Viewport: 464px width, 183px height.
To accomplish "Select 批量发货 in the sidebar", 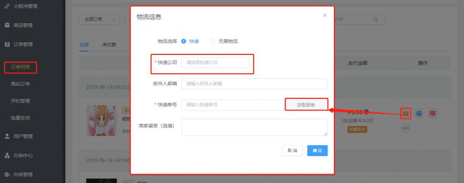I will point(20,118).
